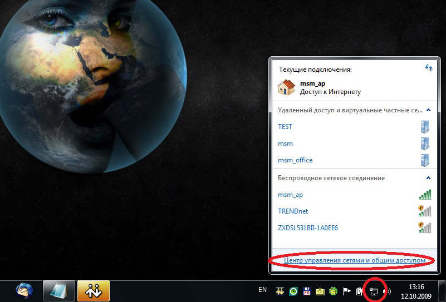Screen dimensions: 446x302
Task: Click the Беспроводное сетевое соединение header
Action: [x=331, y=178]
